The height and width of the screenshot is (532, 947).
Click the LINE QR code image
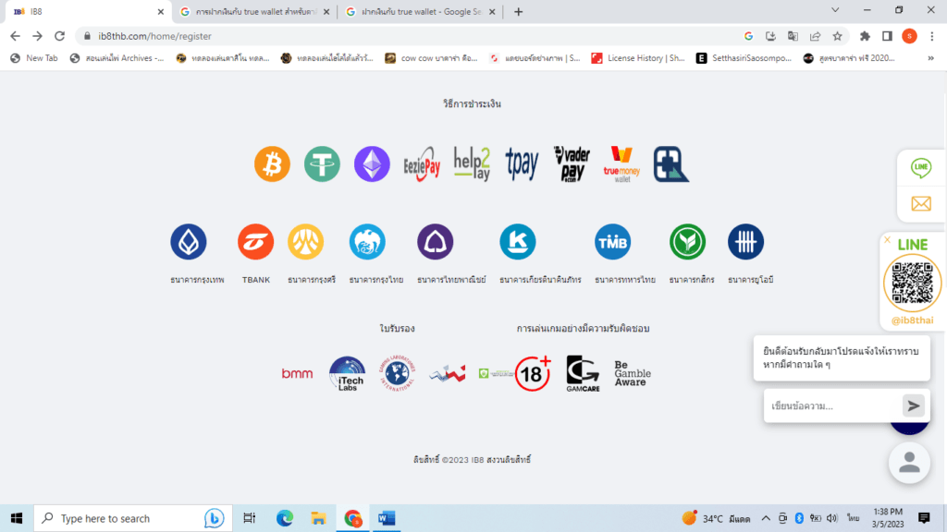912,283
